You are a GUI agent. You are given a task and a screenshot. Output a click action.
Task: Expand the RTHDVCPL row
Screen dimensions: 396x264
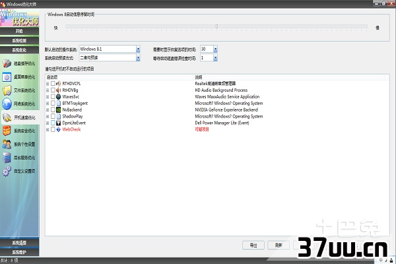click(x=48, y=84)
